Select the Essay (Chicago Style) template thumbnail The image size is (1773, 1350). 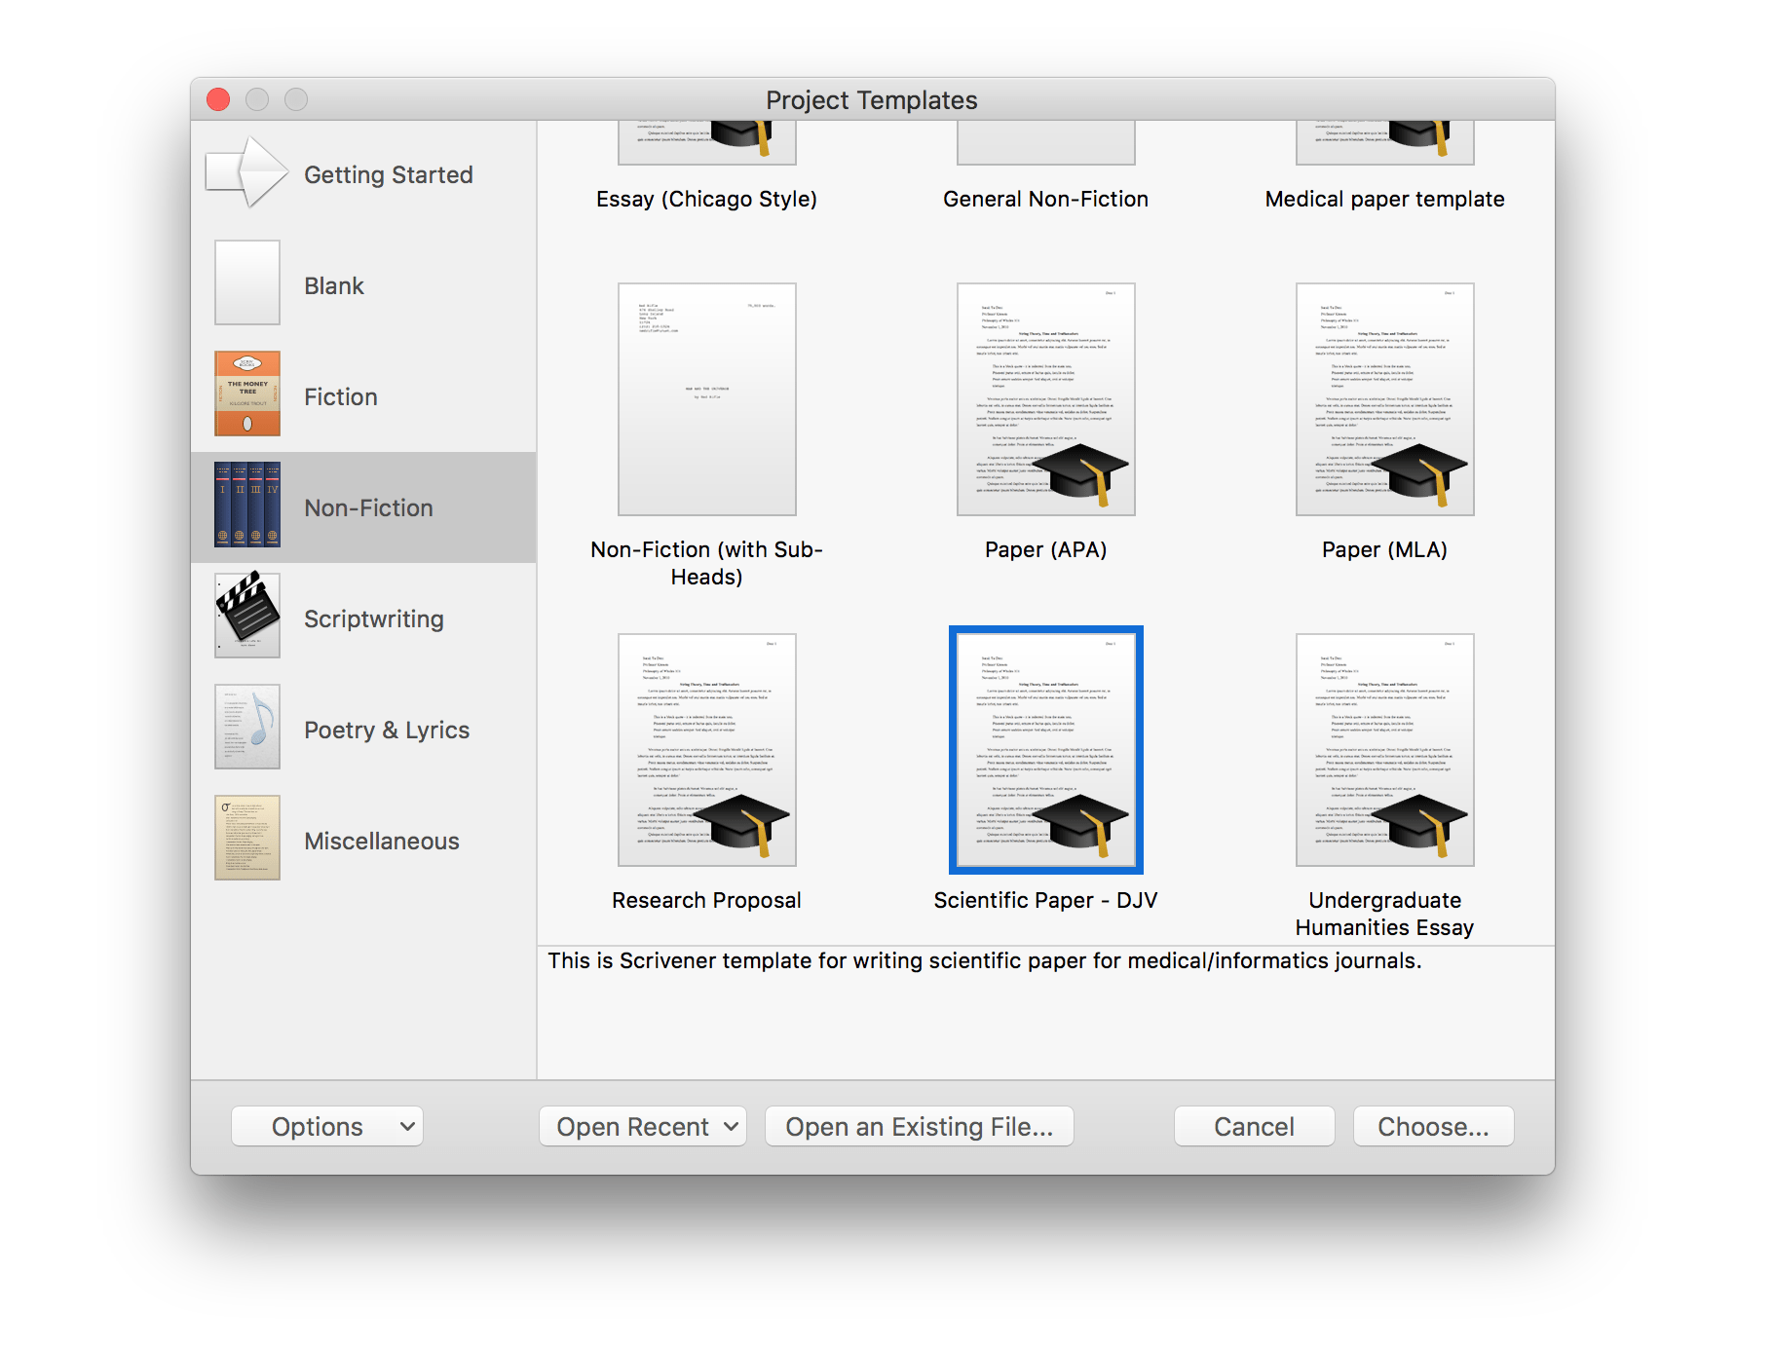707,143
